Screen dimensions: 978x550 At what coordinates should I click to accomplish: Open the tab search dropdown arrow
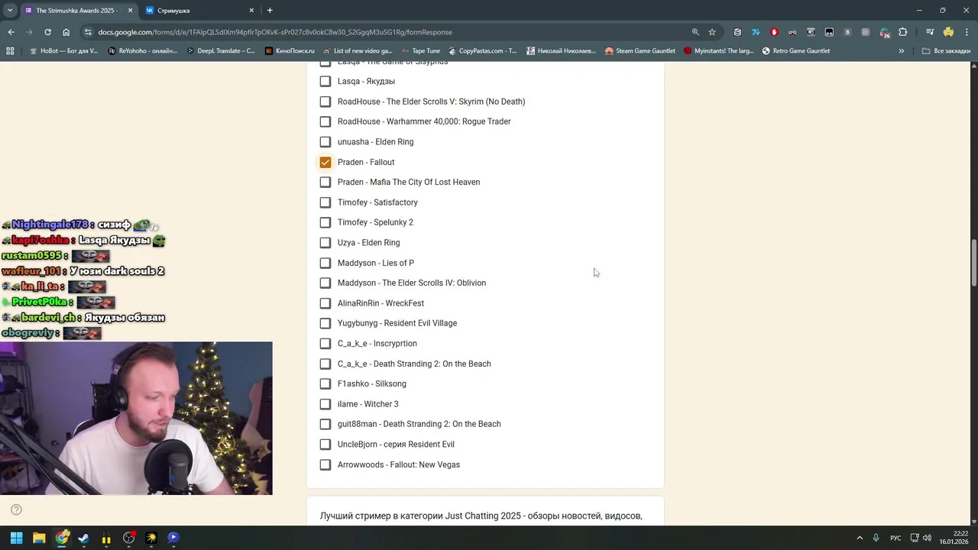[10, 10]
